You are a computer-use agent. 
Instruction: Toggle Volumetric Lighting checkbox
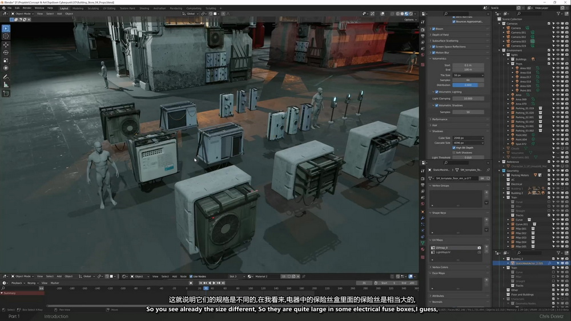click(x=437, y=92)
